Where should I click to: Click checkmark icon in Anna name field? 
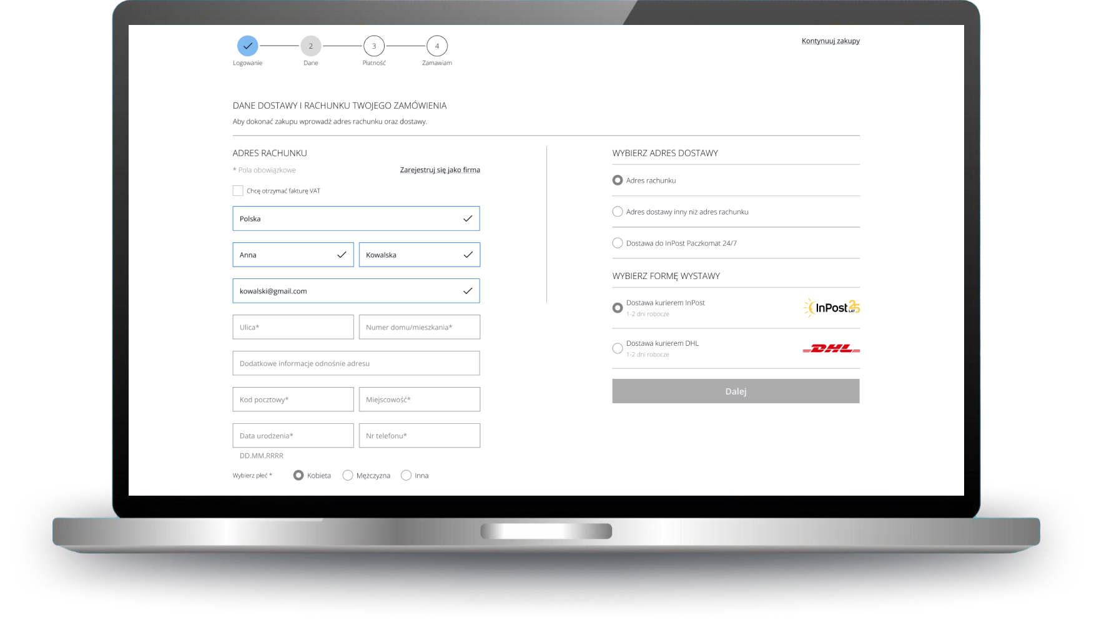point(342,255)
